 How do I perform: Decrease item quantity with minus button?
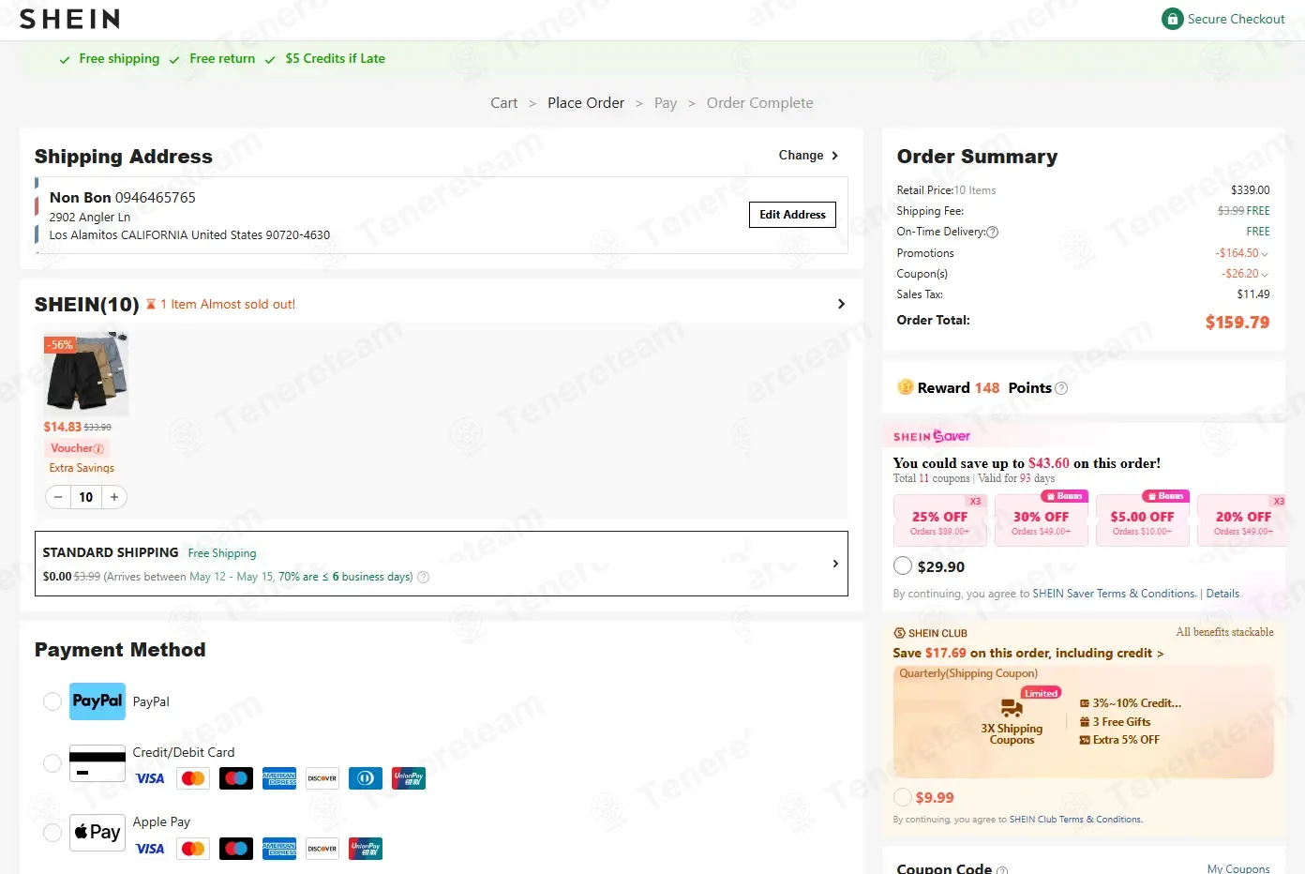(58, 497)
